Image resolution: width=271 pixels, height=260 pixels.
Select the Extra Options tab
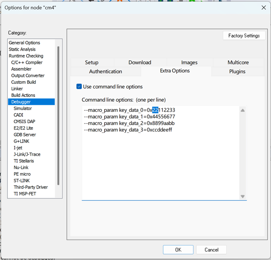175,71
